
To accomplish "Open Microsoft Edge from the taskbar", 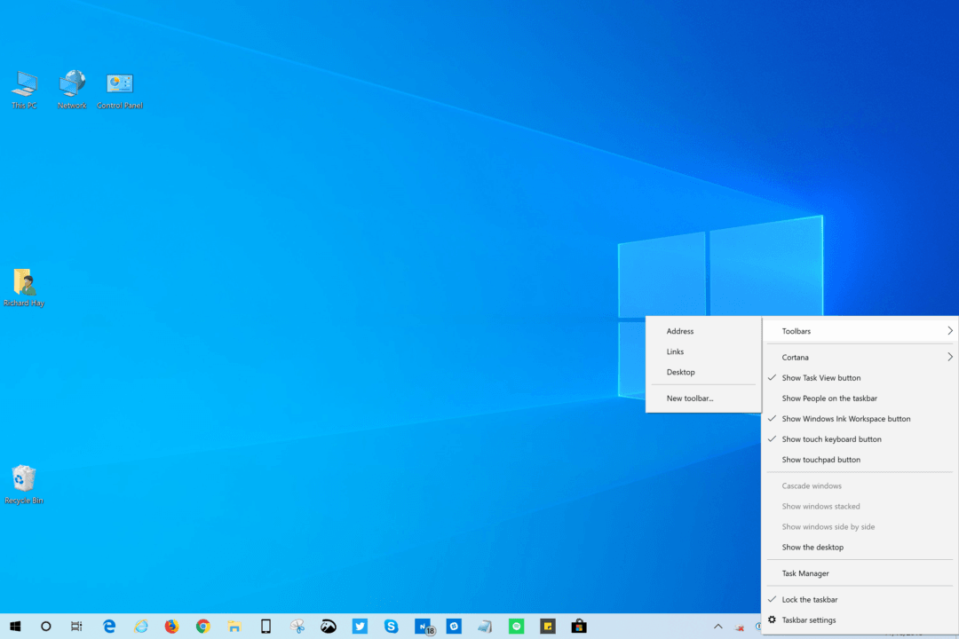I will point(108,626).
